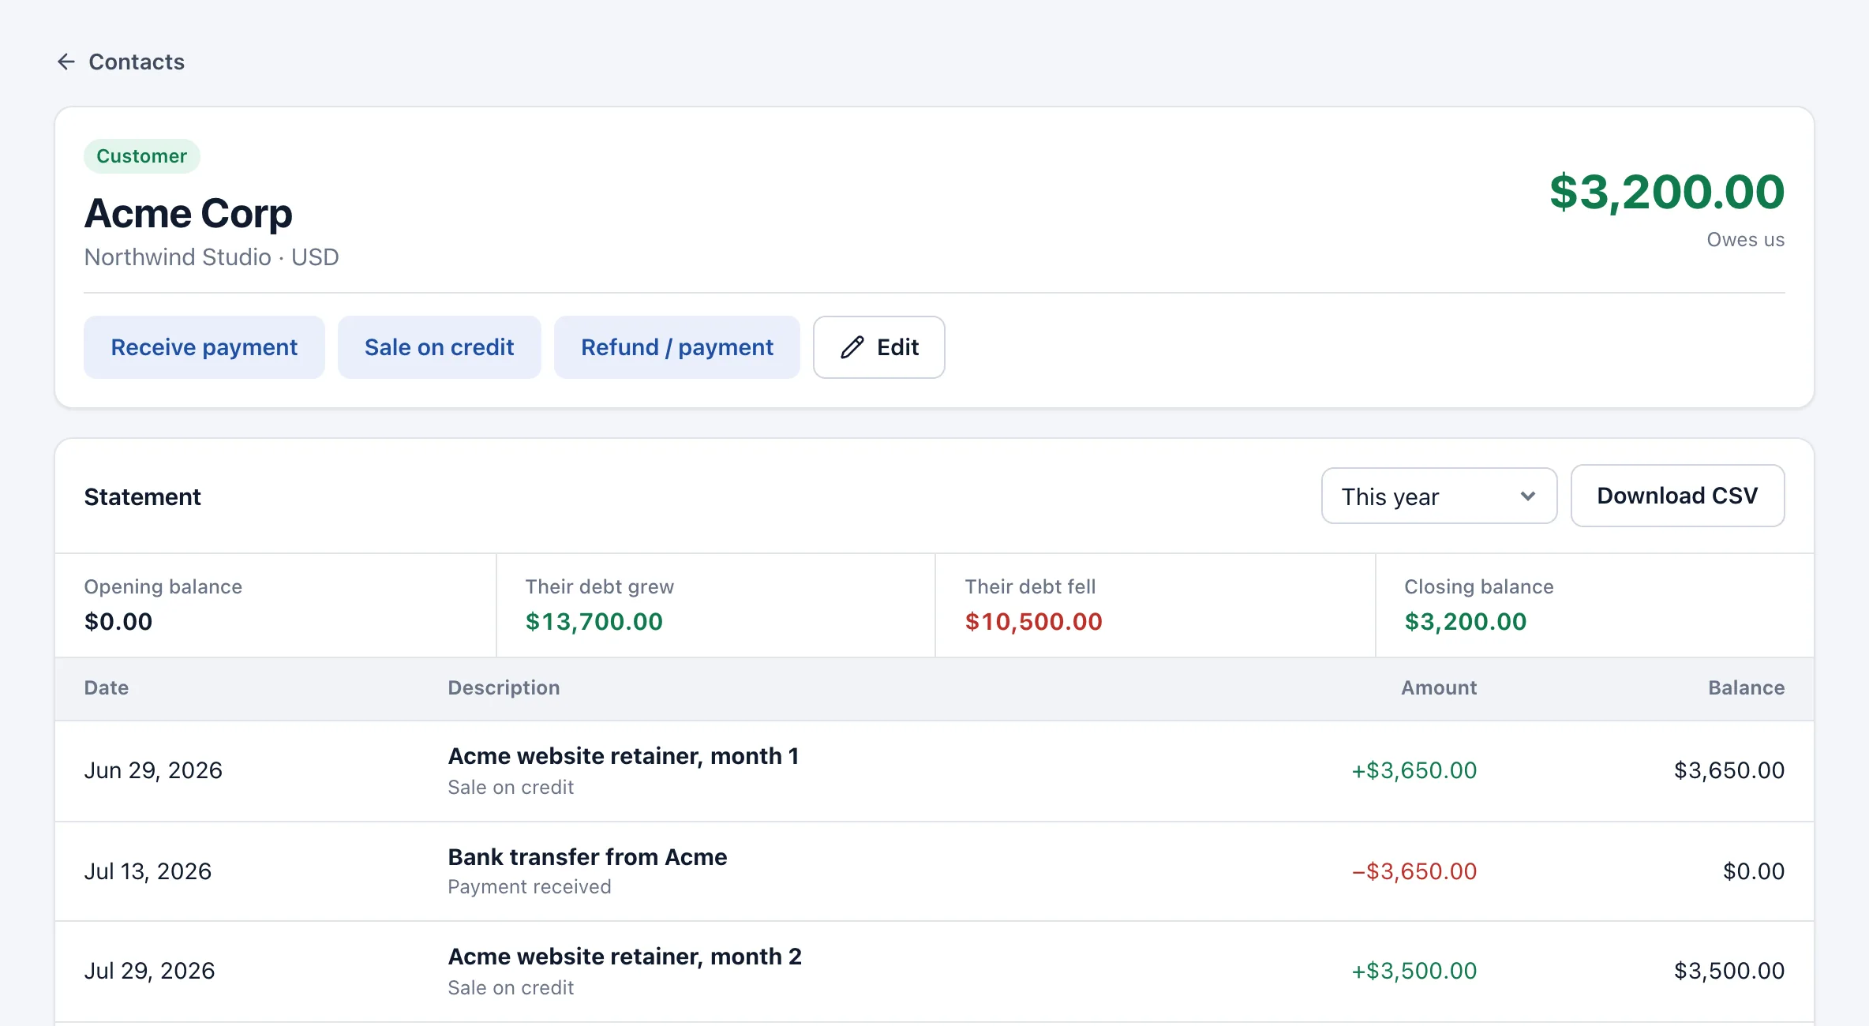Click the Their debt grew $13,700.00 figure
The image size is (1869, 1026).
594,622
